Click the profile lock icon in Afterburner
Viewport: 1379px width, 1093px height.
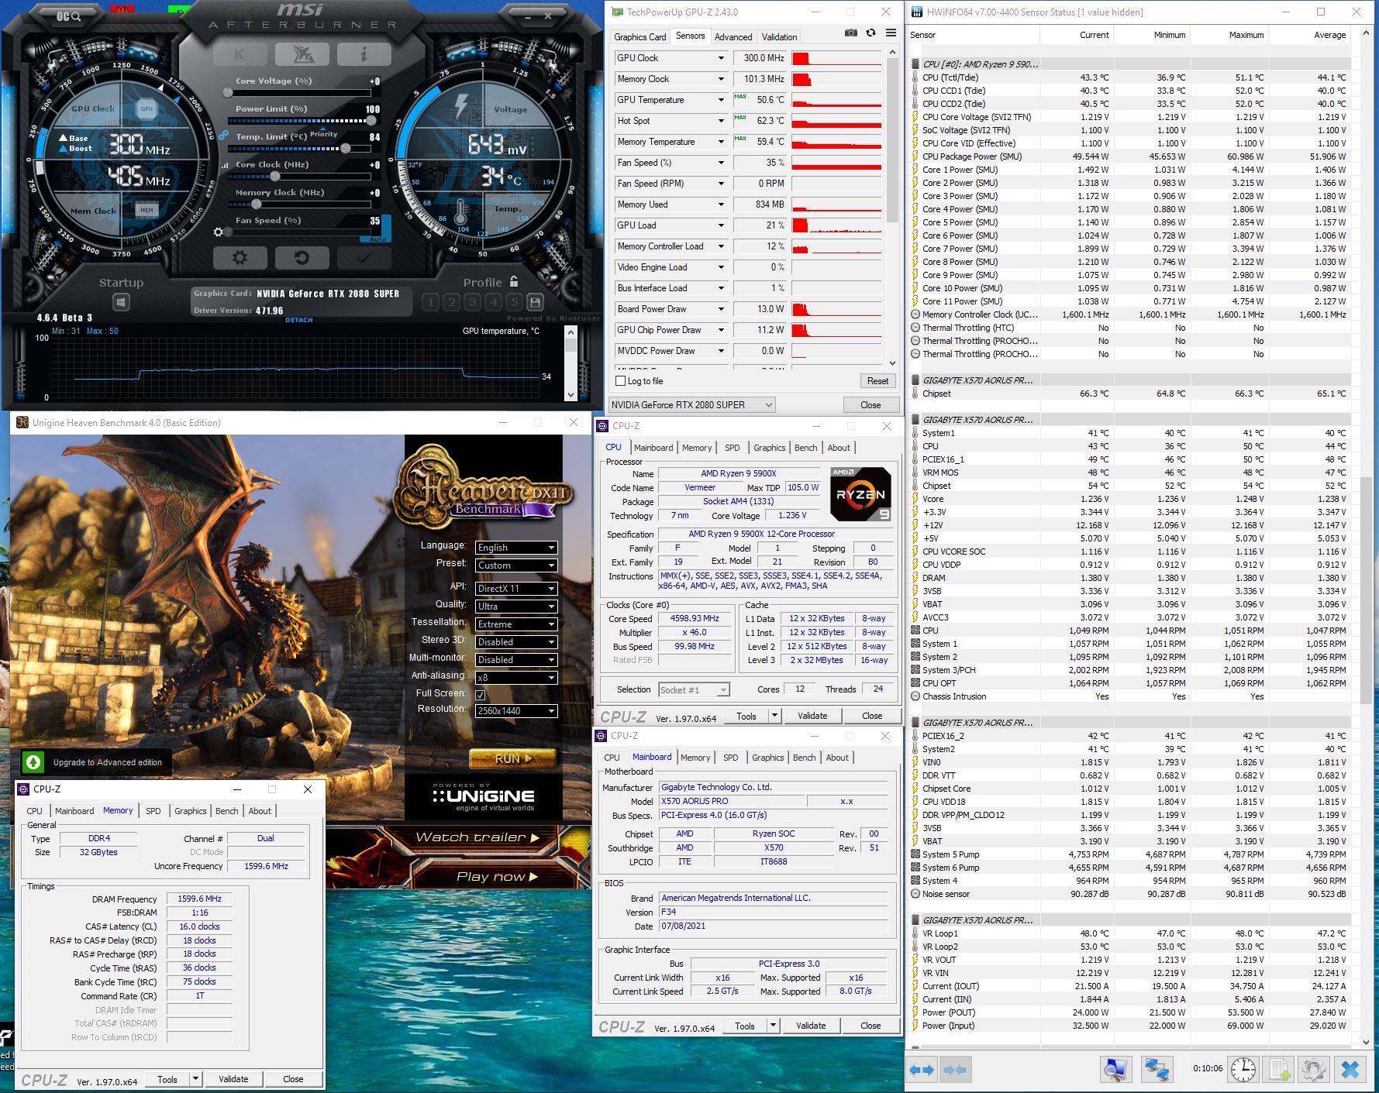click(514, 282)
